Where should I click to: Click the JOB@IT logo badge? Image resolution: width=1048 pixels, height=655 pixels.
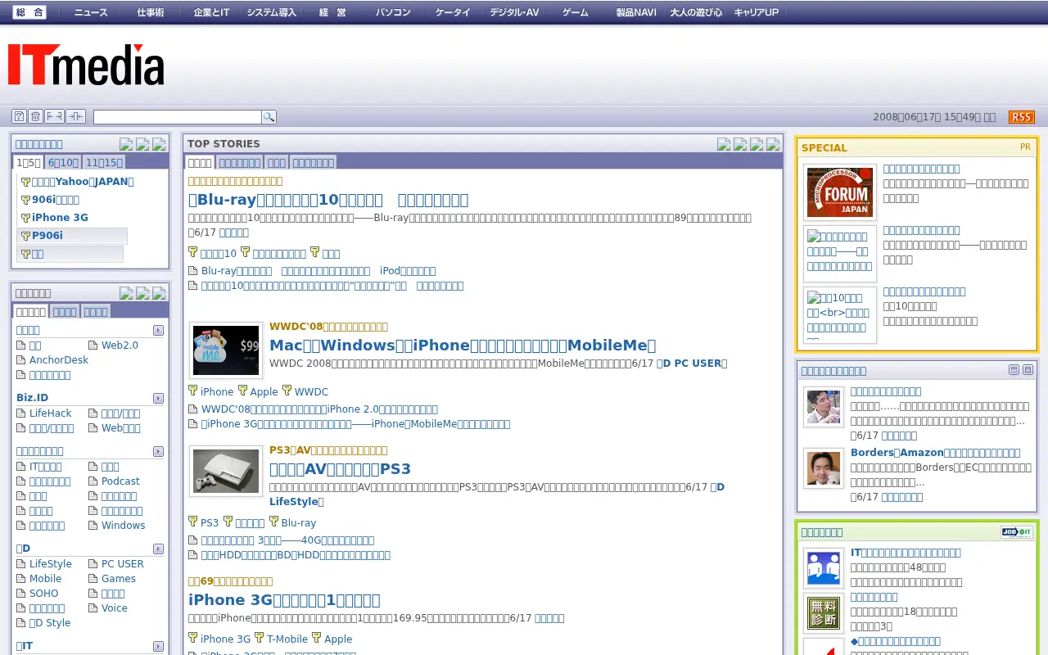tap(1016, 532)
